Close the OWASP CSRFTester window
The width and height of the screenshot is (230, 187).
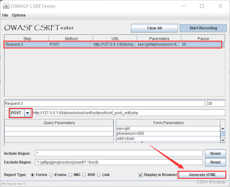220,6
